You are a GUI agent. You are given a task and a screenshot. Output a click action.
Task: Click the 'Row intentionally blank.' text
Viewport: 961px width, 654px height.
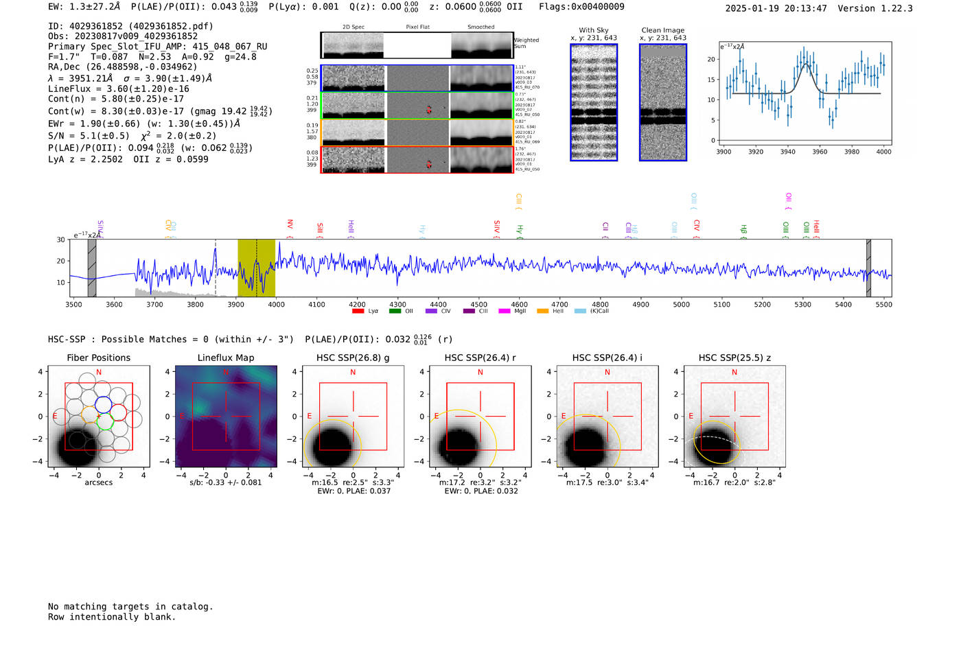tap(112, 617)
